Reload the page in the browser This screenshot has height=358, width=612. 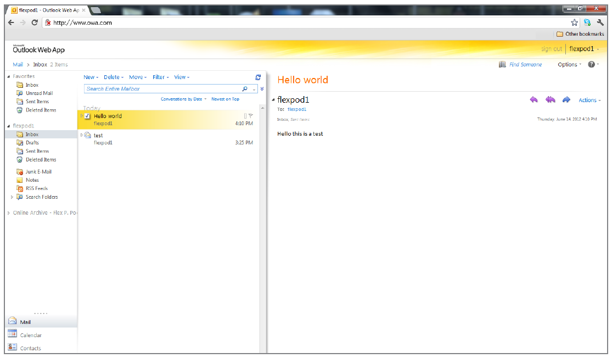coord(35,23)
